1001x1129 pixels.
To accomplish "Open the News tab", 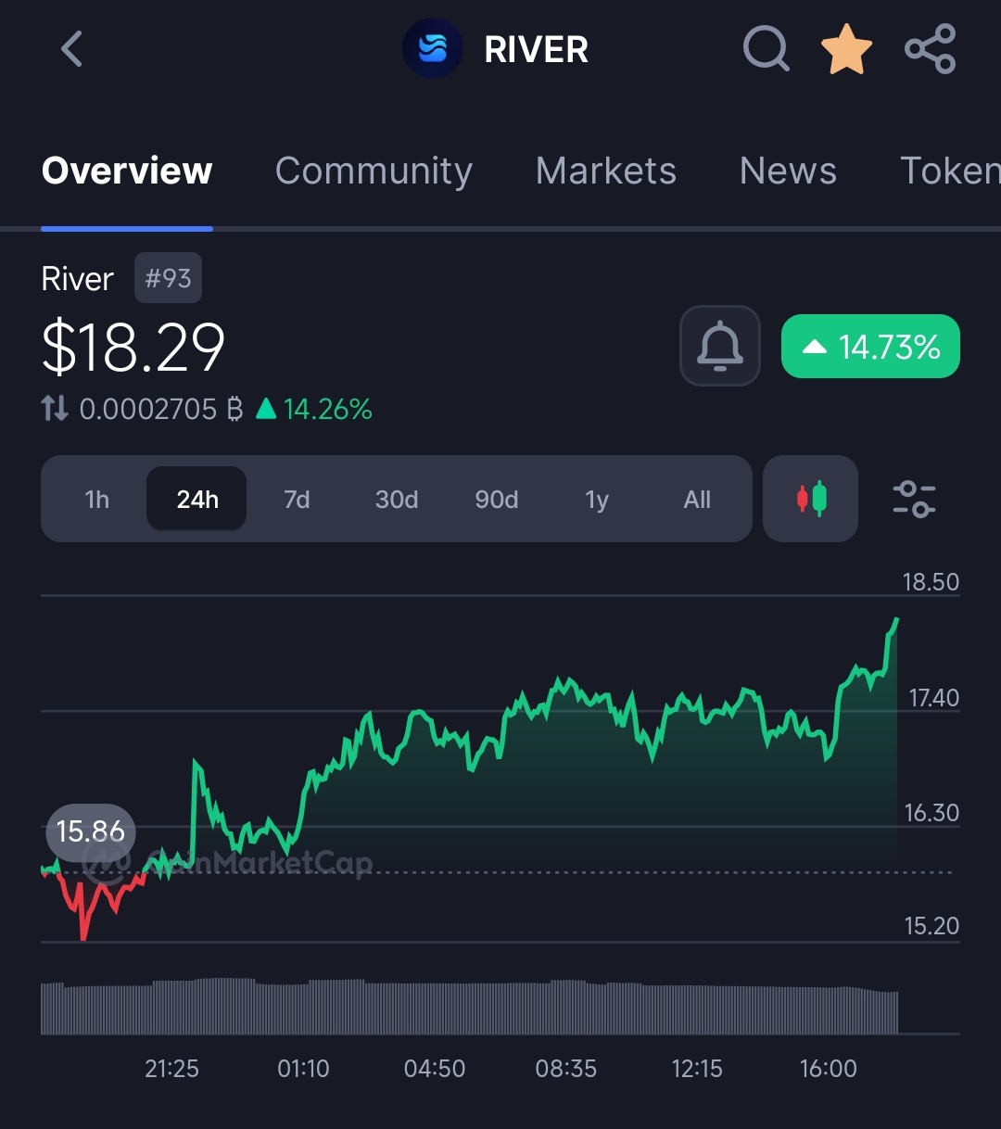I will 788,171.
